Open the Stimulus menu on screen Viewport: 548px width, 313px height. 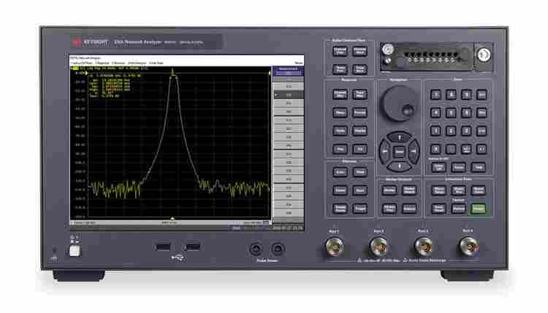pyautogui.click(x=118, y=63)
